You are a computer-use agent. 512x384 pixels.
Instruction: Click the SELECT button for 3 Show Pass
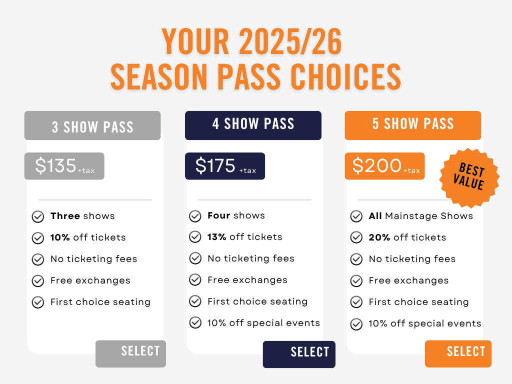coord(130,353)
